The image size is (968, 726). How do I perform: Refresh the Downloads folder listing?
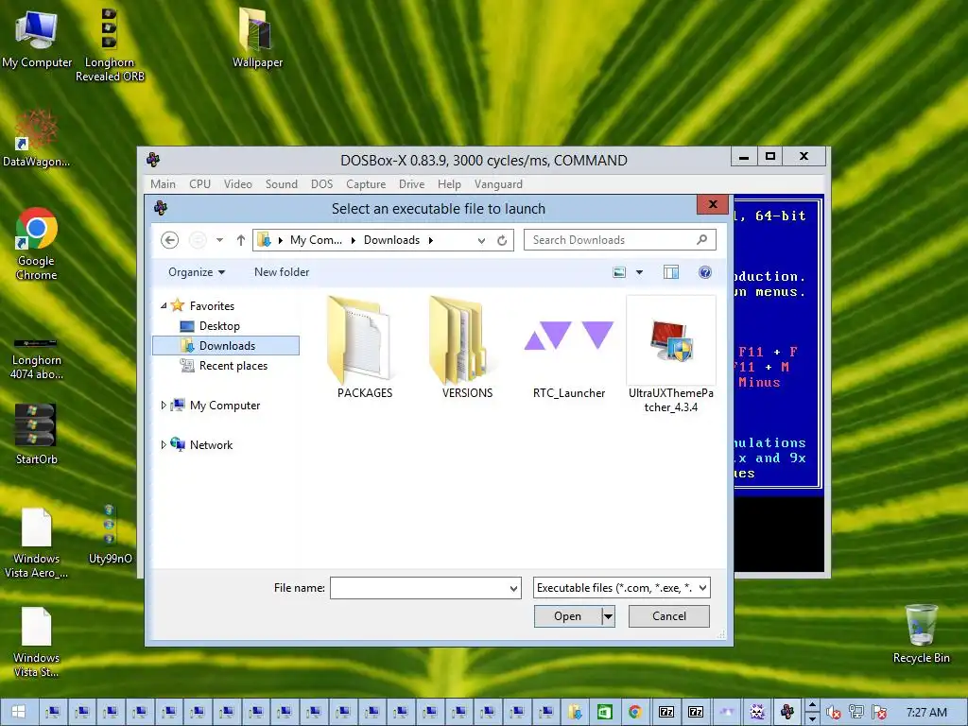[502, 240]
